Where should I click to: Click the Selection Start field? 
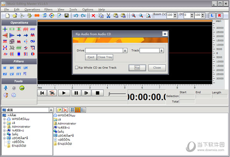[x=187, y=96]
